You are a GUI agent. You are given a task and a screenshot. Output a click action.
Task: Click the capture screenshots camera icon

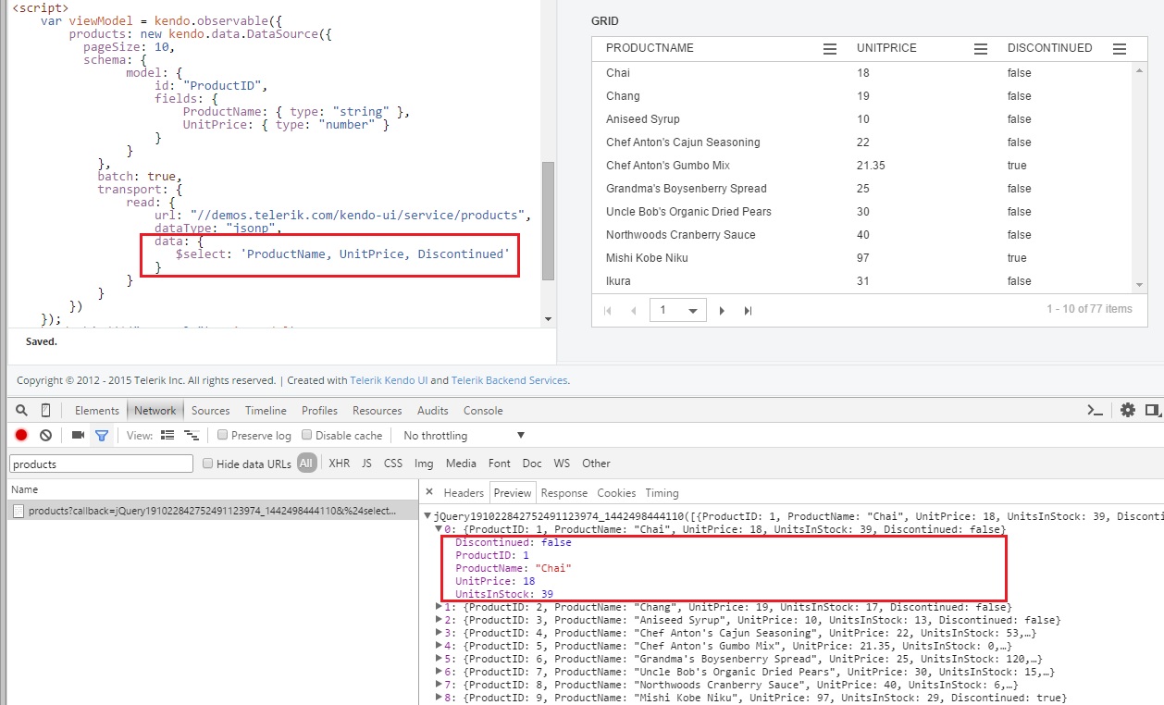click(78, 435)
